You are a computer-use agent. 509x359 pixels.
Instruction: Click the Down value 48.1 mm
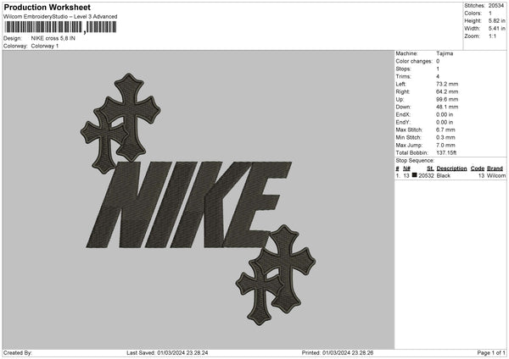(447, 107)
